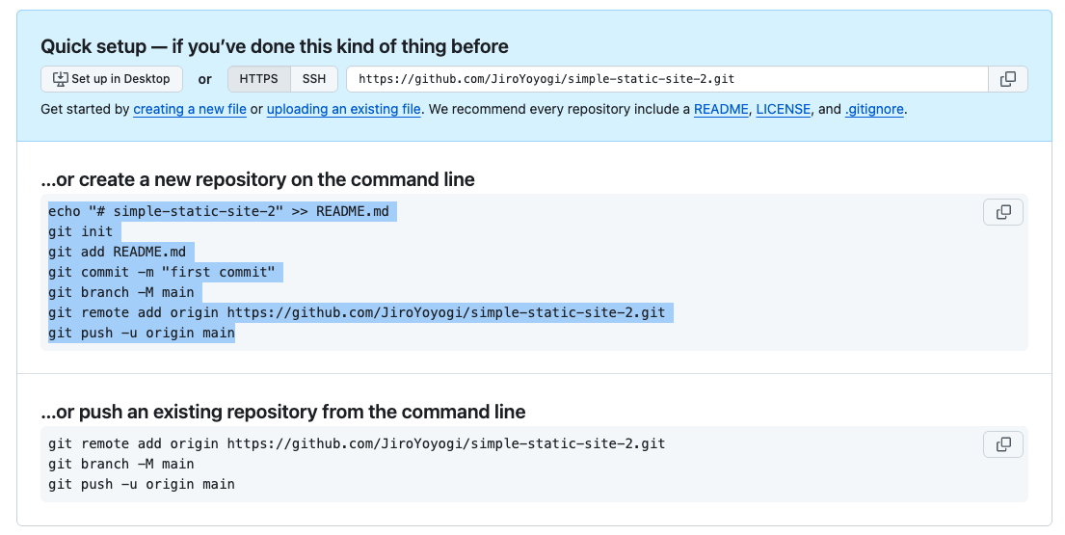The height and width of the screenshot is (535, 1065).
Task: Click the echo README.md command line
Action: [222, 211]
